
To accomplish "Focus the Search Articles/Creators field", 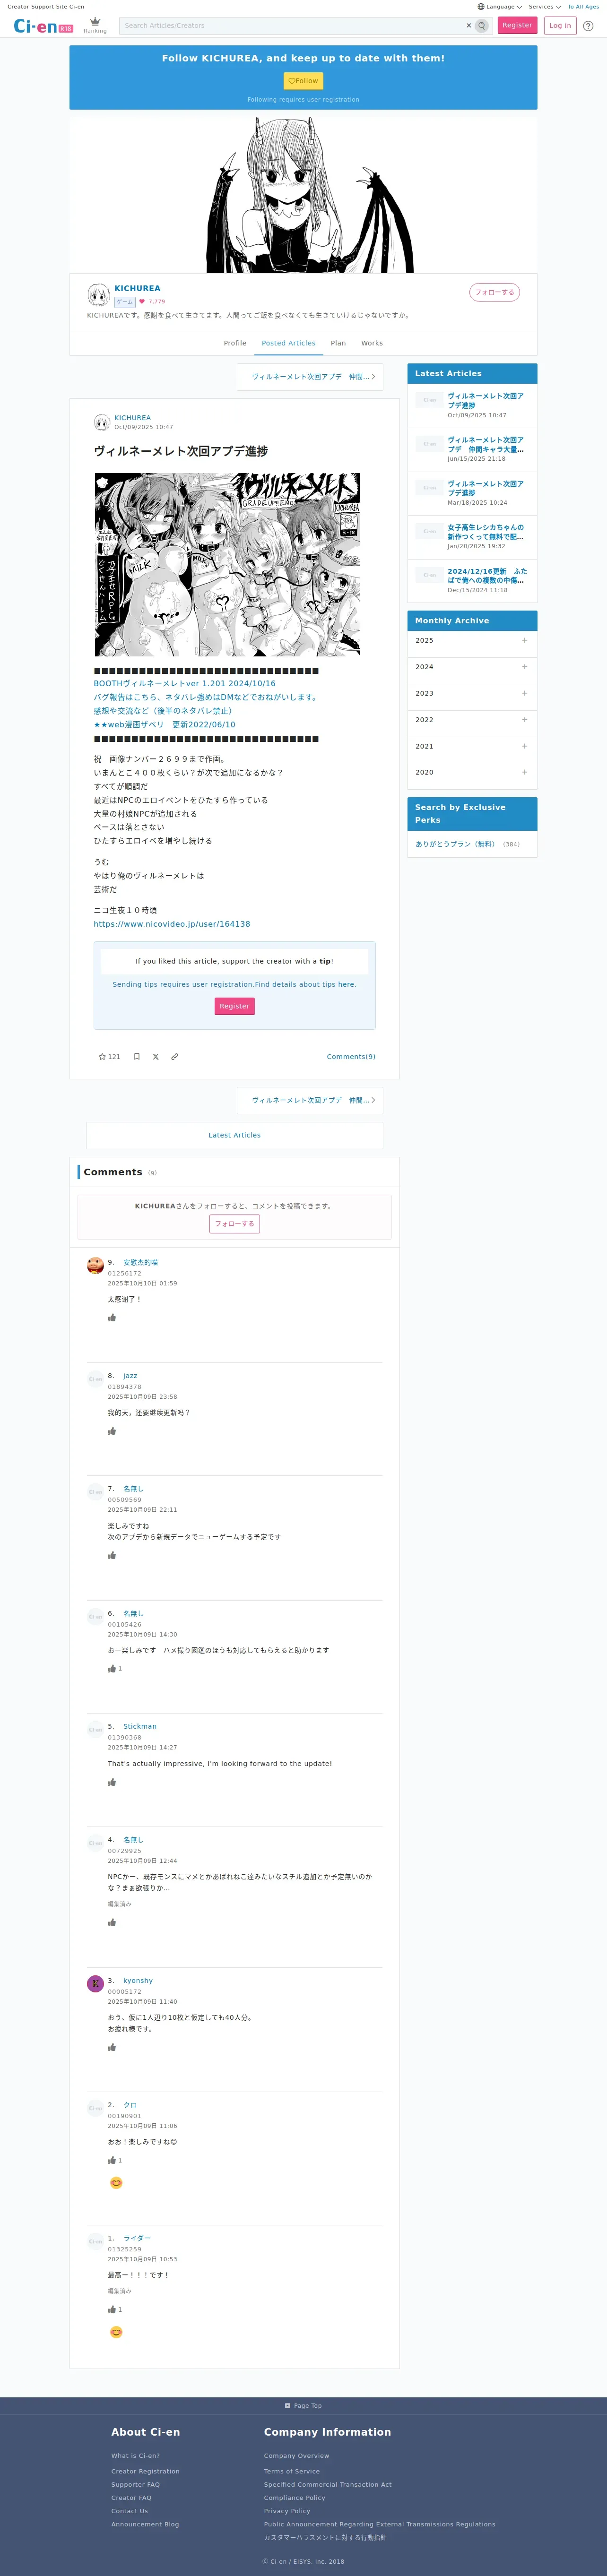I will (x=292, y=26).
